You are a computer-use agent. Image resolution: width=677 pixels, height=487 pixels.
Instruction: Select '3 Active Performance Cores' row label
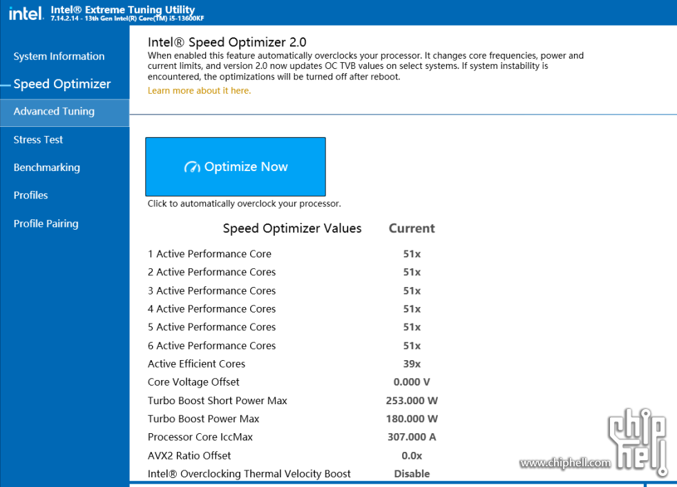click(211, 291)
